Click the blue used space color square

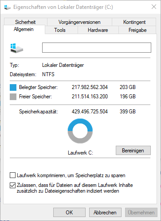tap(13, 87)
